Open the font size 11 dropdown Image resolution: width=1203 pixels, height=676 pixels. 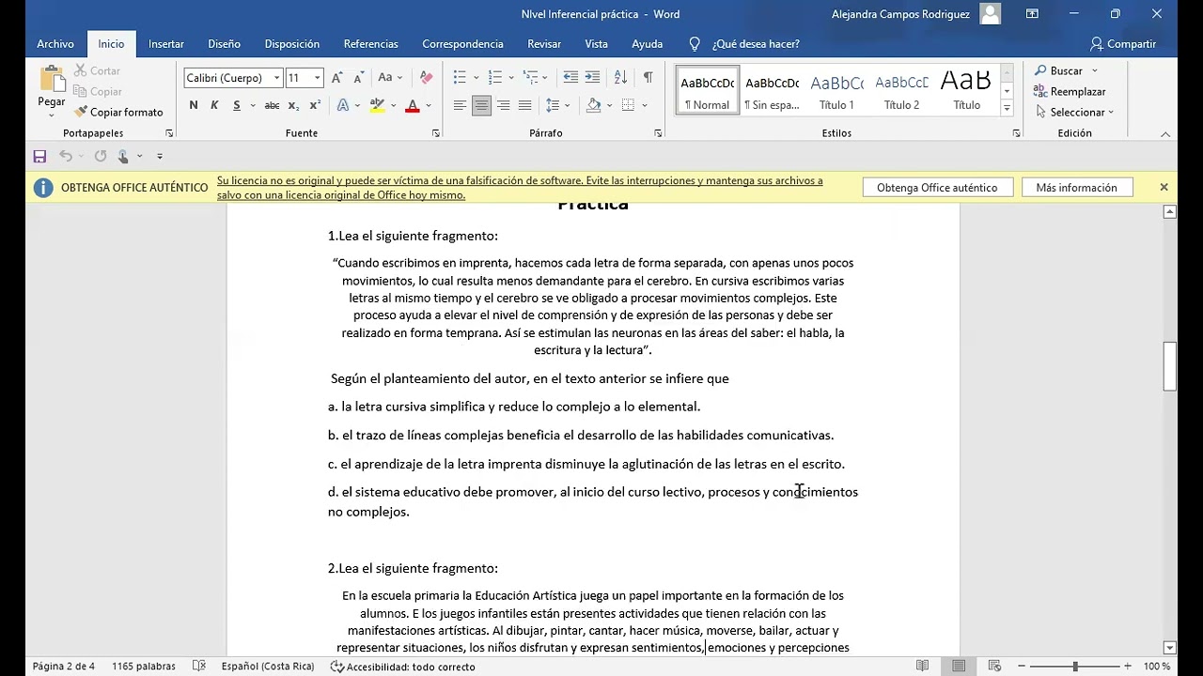coord(317,78)
